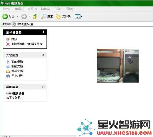Click the 拍照 take picture link
Screen dimensions: 153x137
coord(14,39)
